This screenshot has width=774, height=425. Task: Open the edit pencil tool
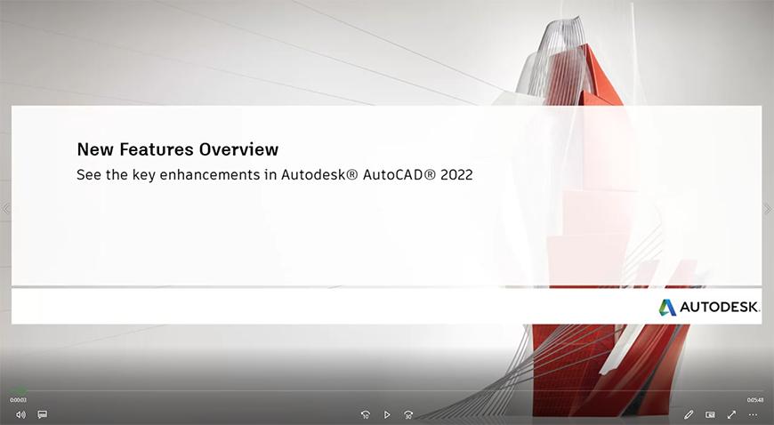coord(689,414)
